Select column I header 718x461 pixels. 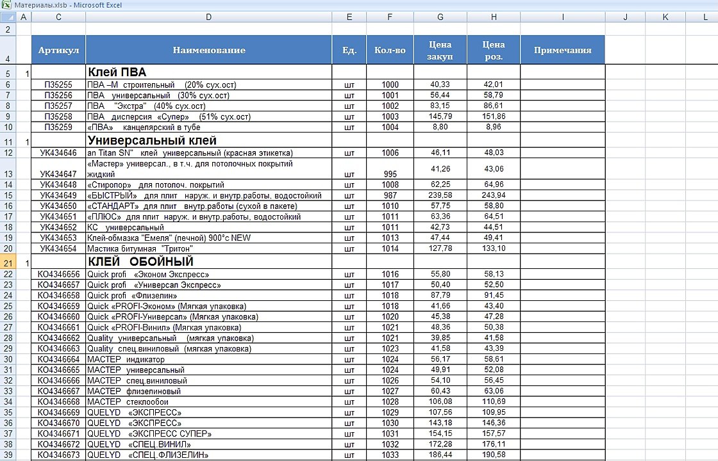tap(563, 17)
